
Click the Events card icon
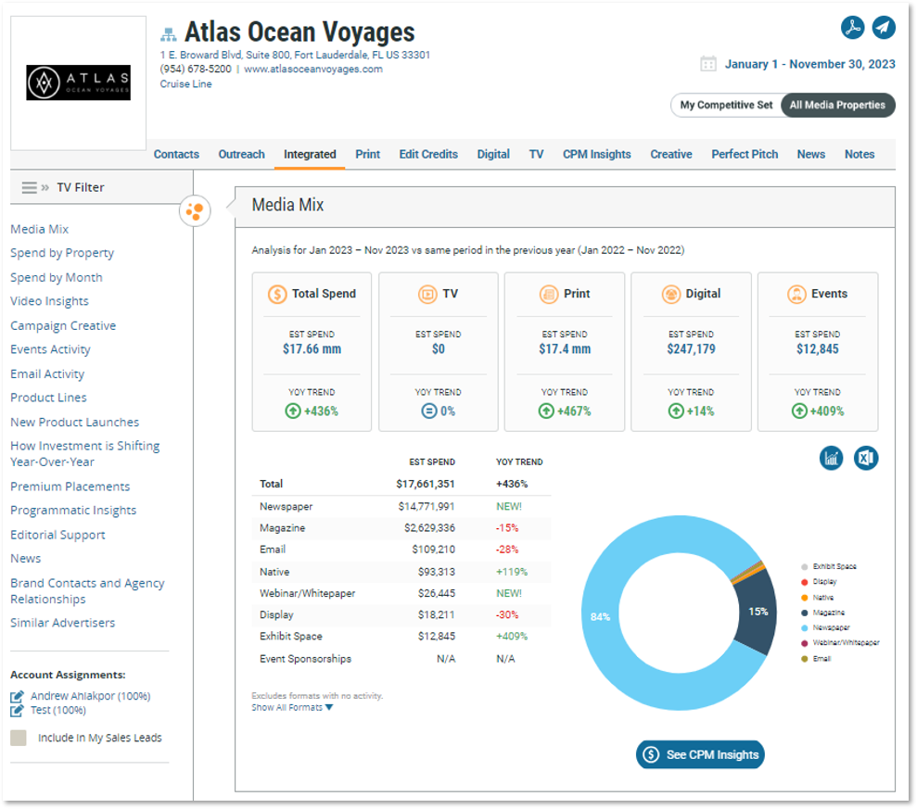coord(796,294)
